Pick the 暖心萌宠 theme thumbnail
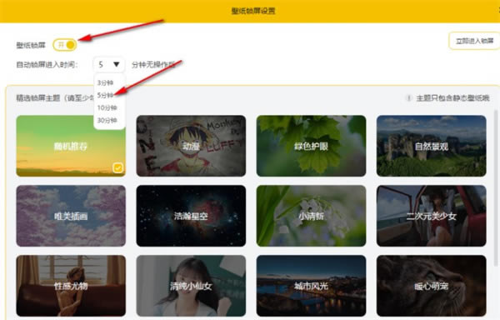 click(432, 286)
